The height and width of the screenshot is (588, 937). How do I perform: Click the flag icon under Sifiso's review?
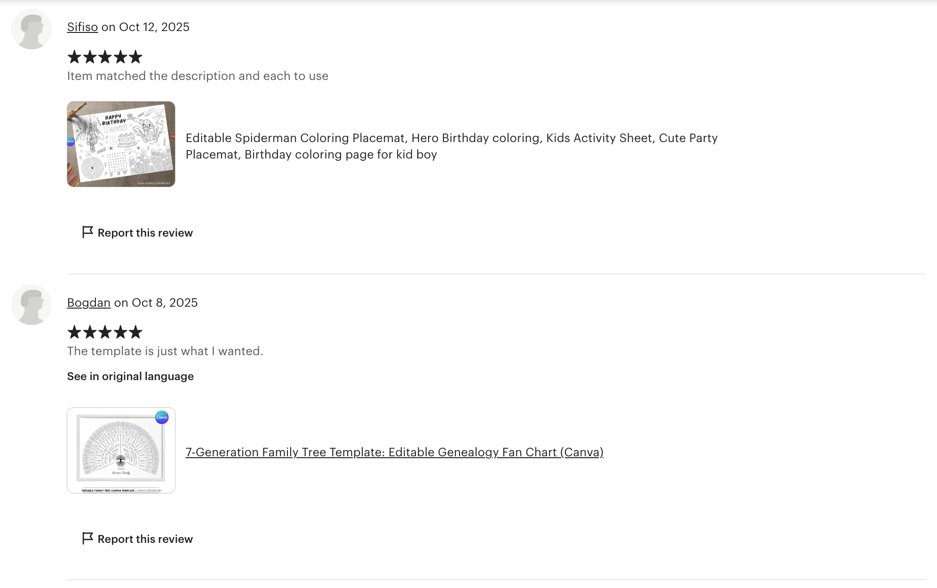(x=87, y=232)
